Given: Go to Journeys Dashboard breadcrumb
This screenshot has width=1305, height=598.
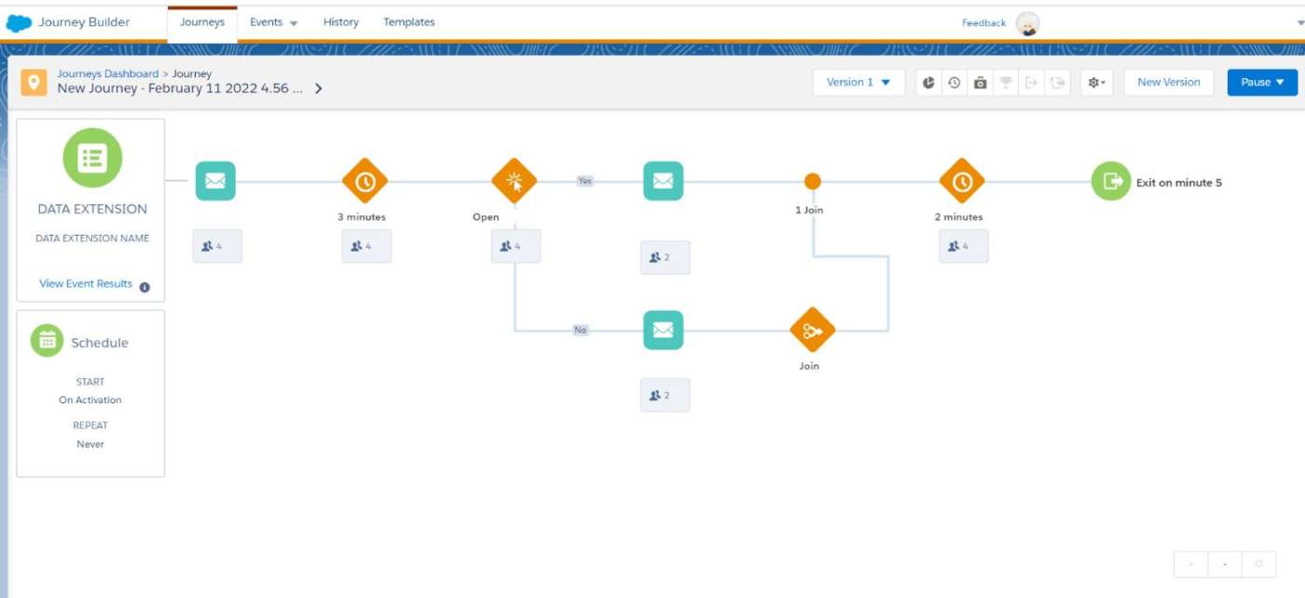Looking at the screenshot, I should (x=108, y=74).
